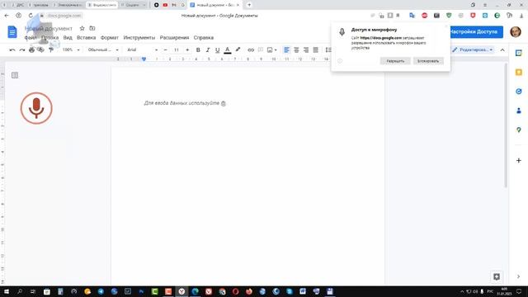Open the highlight color marker
The height and width of the screenshot is (297, 528).
point(238,49)
